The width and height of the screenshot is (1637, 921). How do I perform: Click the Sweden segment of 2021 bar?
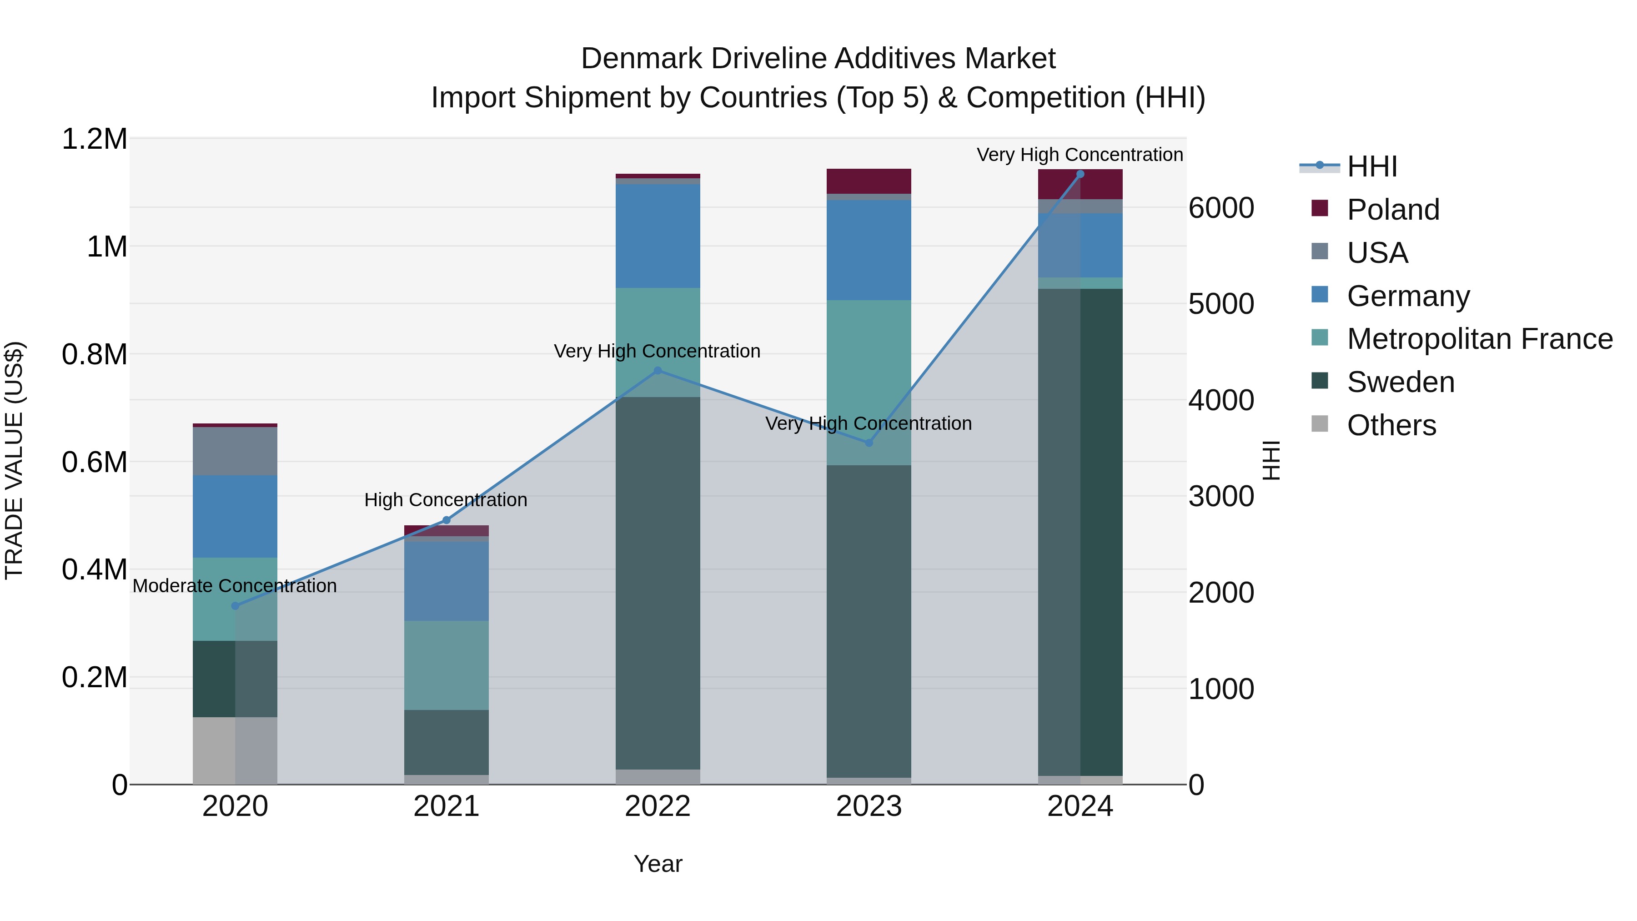coord(446,742)
